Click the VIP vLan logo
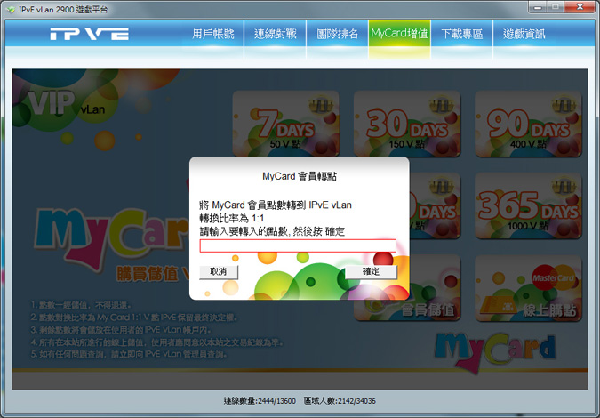Screen dimensions: 600x418 66,103
